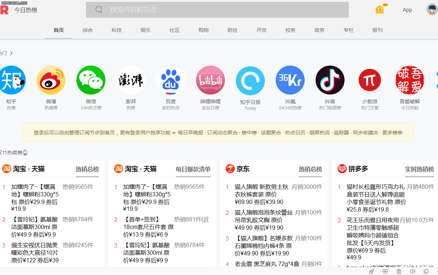Screen dimensions: 438x275
Task: Open the 强生安视优日抛美瞳 product item
Action: (x=35, y=253)
